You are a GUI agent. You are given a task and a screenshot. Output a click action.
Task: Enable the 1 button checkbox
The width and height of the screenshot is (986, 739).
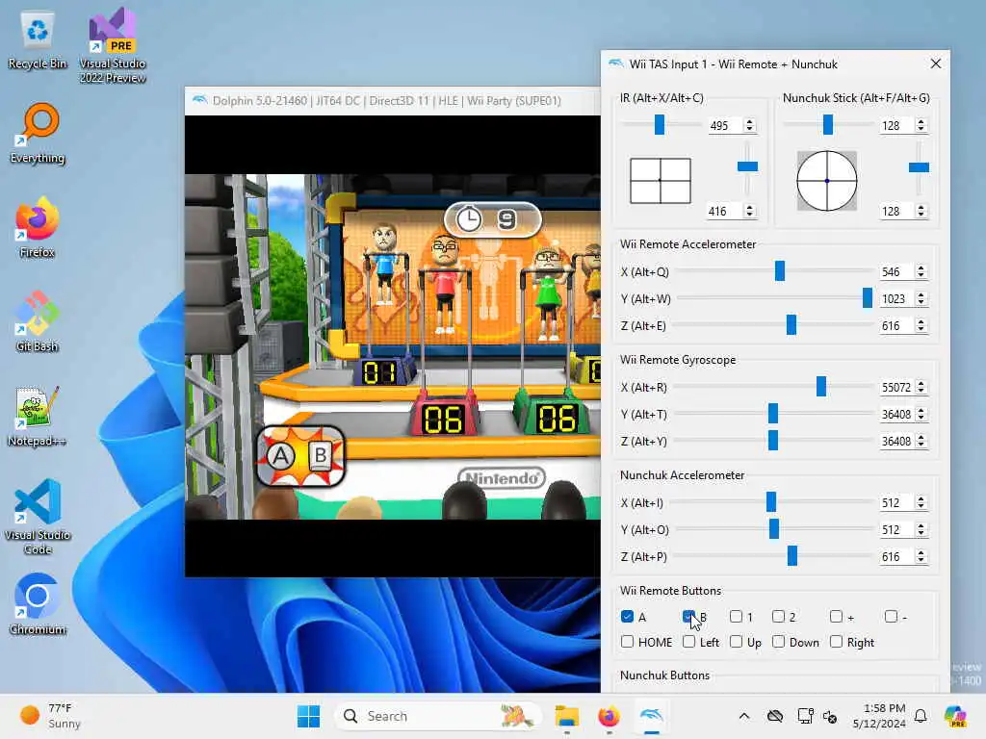736,617
